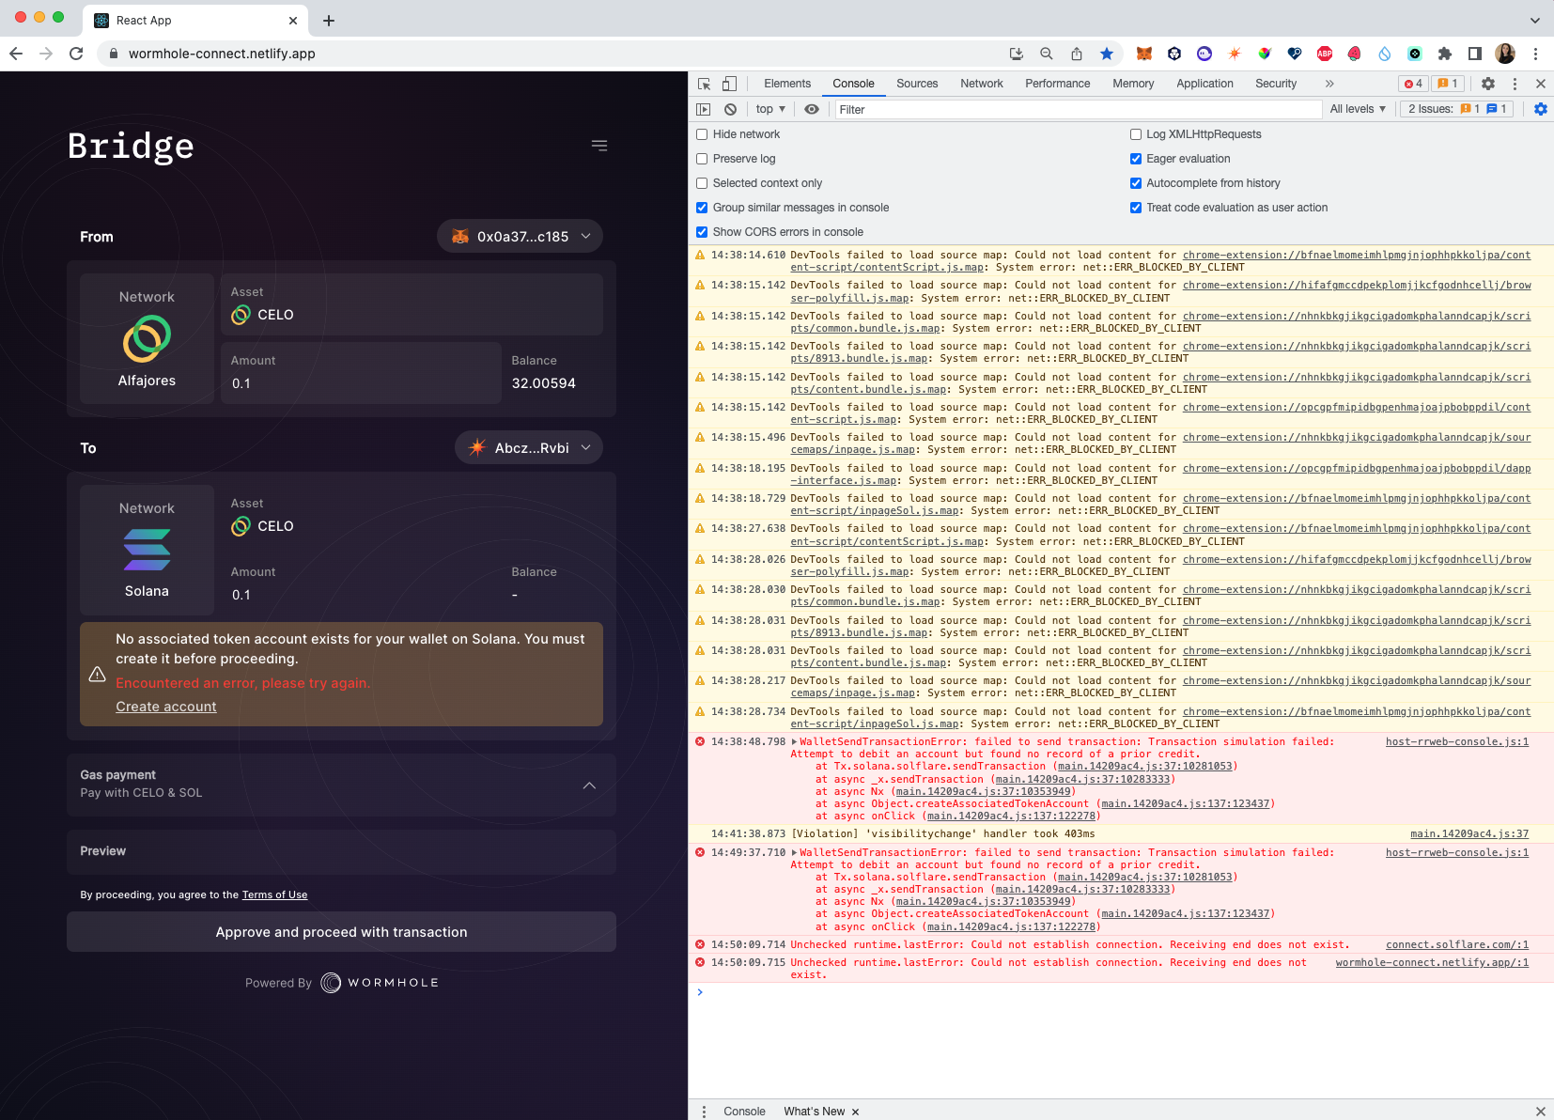
Task: Click the Create account link
Action: [x=165, y=707]
